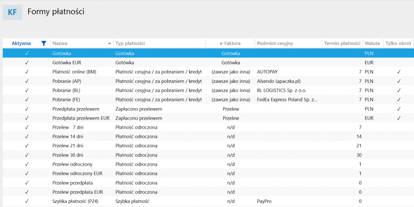Click the Alsendo (apaczka.pl) cell

click(279, 81)
